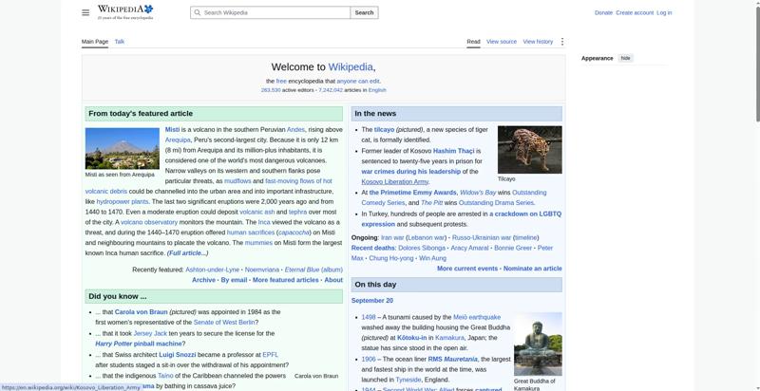The image size is (760, 391).
Task: Open the Kosovo Liberation Army link
Action: [395, 182]
